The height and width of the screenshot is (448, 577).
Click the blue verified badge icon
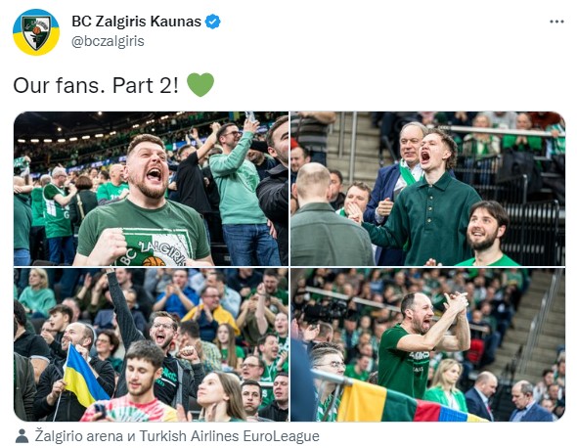[212, 22]
